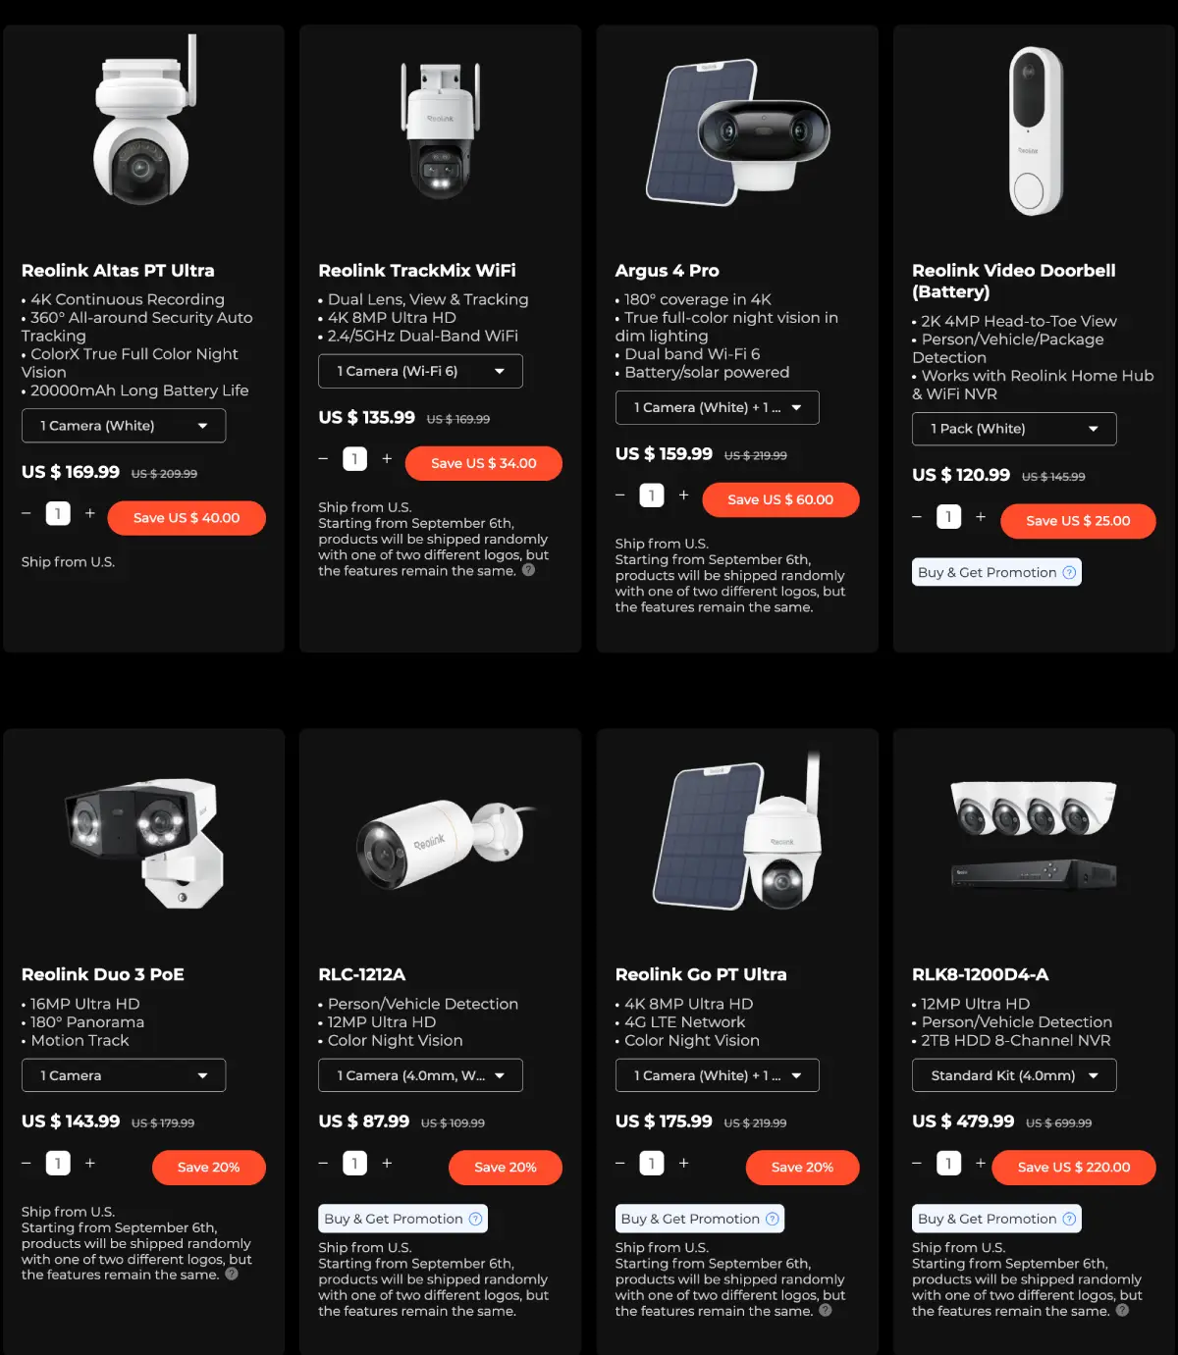Viewport: 1178px width, 1355px height.
Task: Click help icon under Go PT Ultra shipping note
Action: [x=826, y=1310]
